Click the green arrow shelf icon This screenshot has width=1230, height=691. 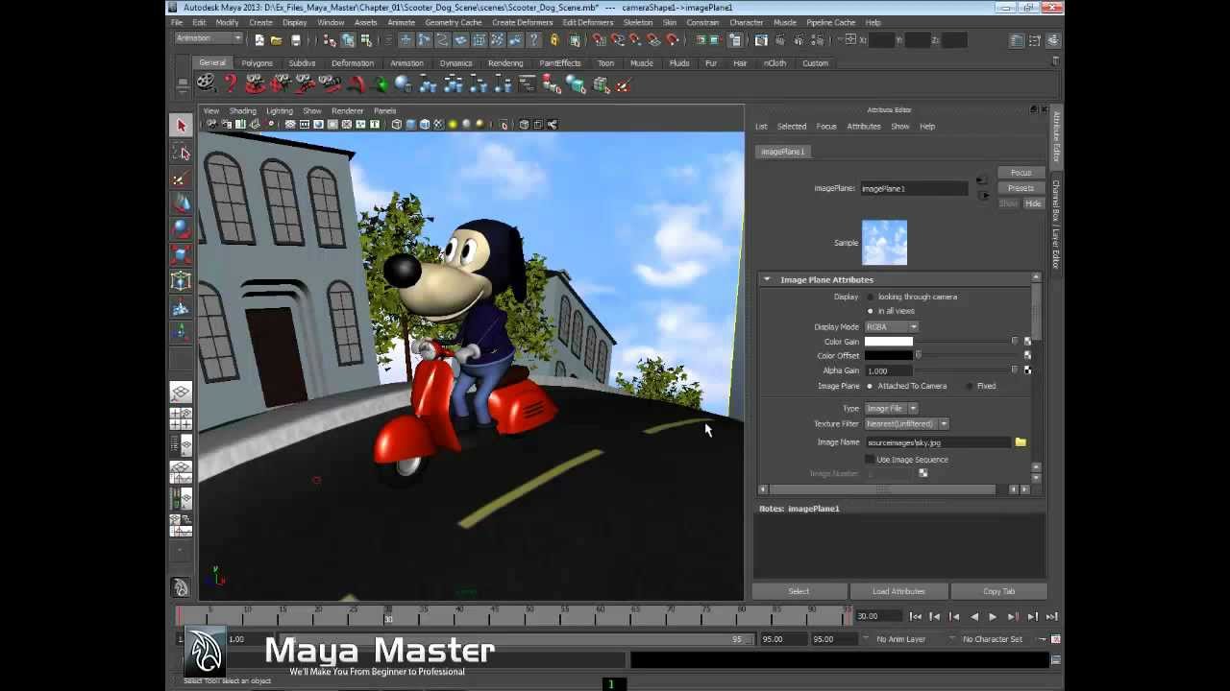point(381,84)
